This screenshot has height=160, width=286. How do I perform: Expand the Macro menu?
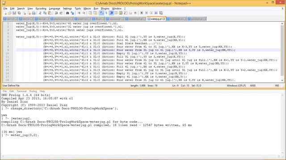click(x=87, y=8)
